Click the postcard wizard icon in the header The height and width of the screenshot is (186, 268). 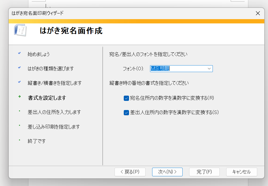(20, 30)
